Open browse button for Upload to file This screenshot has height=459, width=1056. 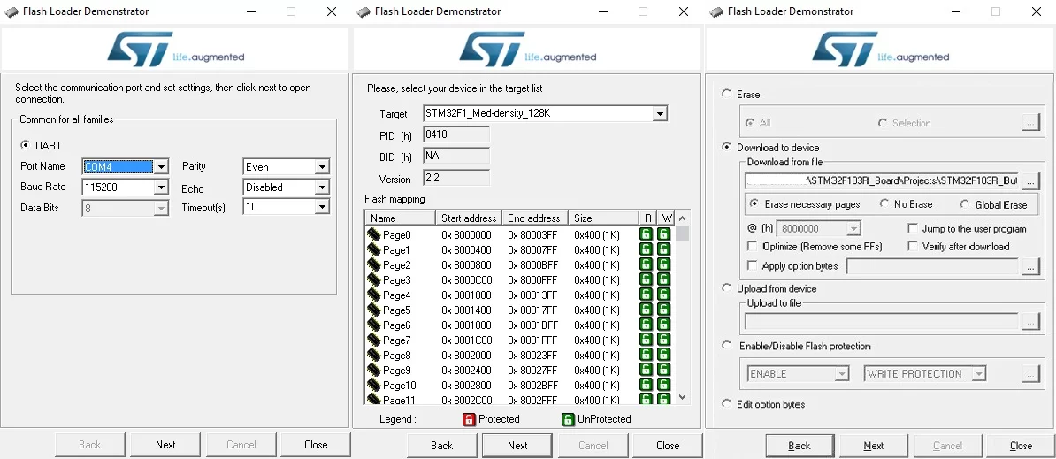pos(1030,322)
